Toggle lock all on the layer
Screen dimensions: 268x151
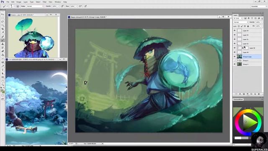click(x=248, y=26)
